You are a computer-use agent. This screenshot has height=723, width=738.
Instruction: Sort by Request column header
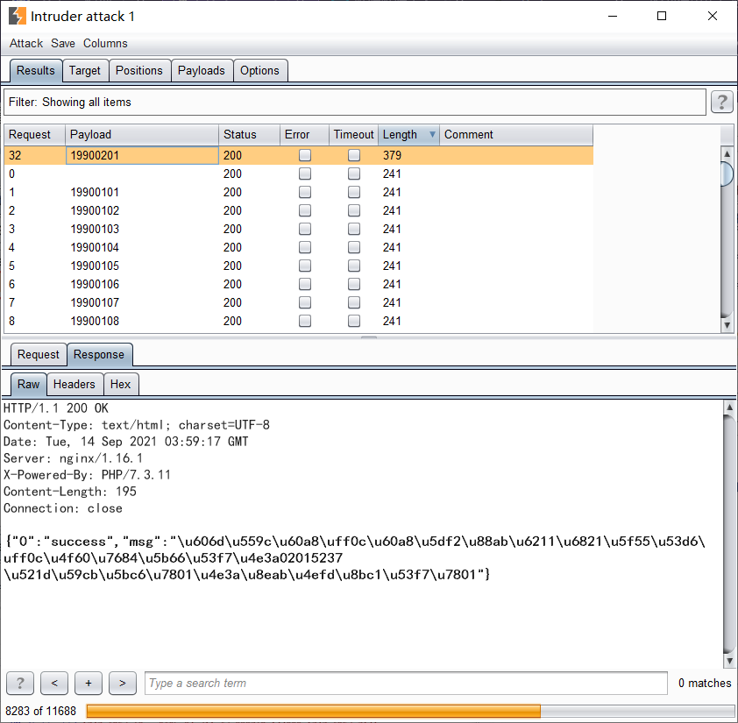(x=34, y=135)
